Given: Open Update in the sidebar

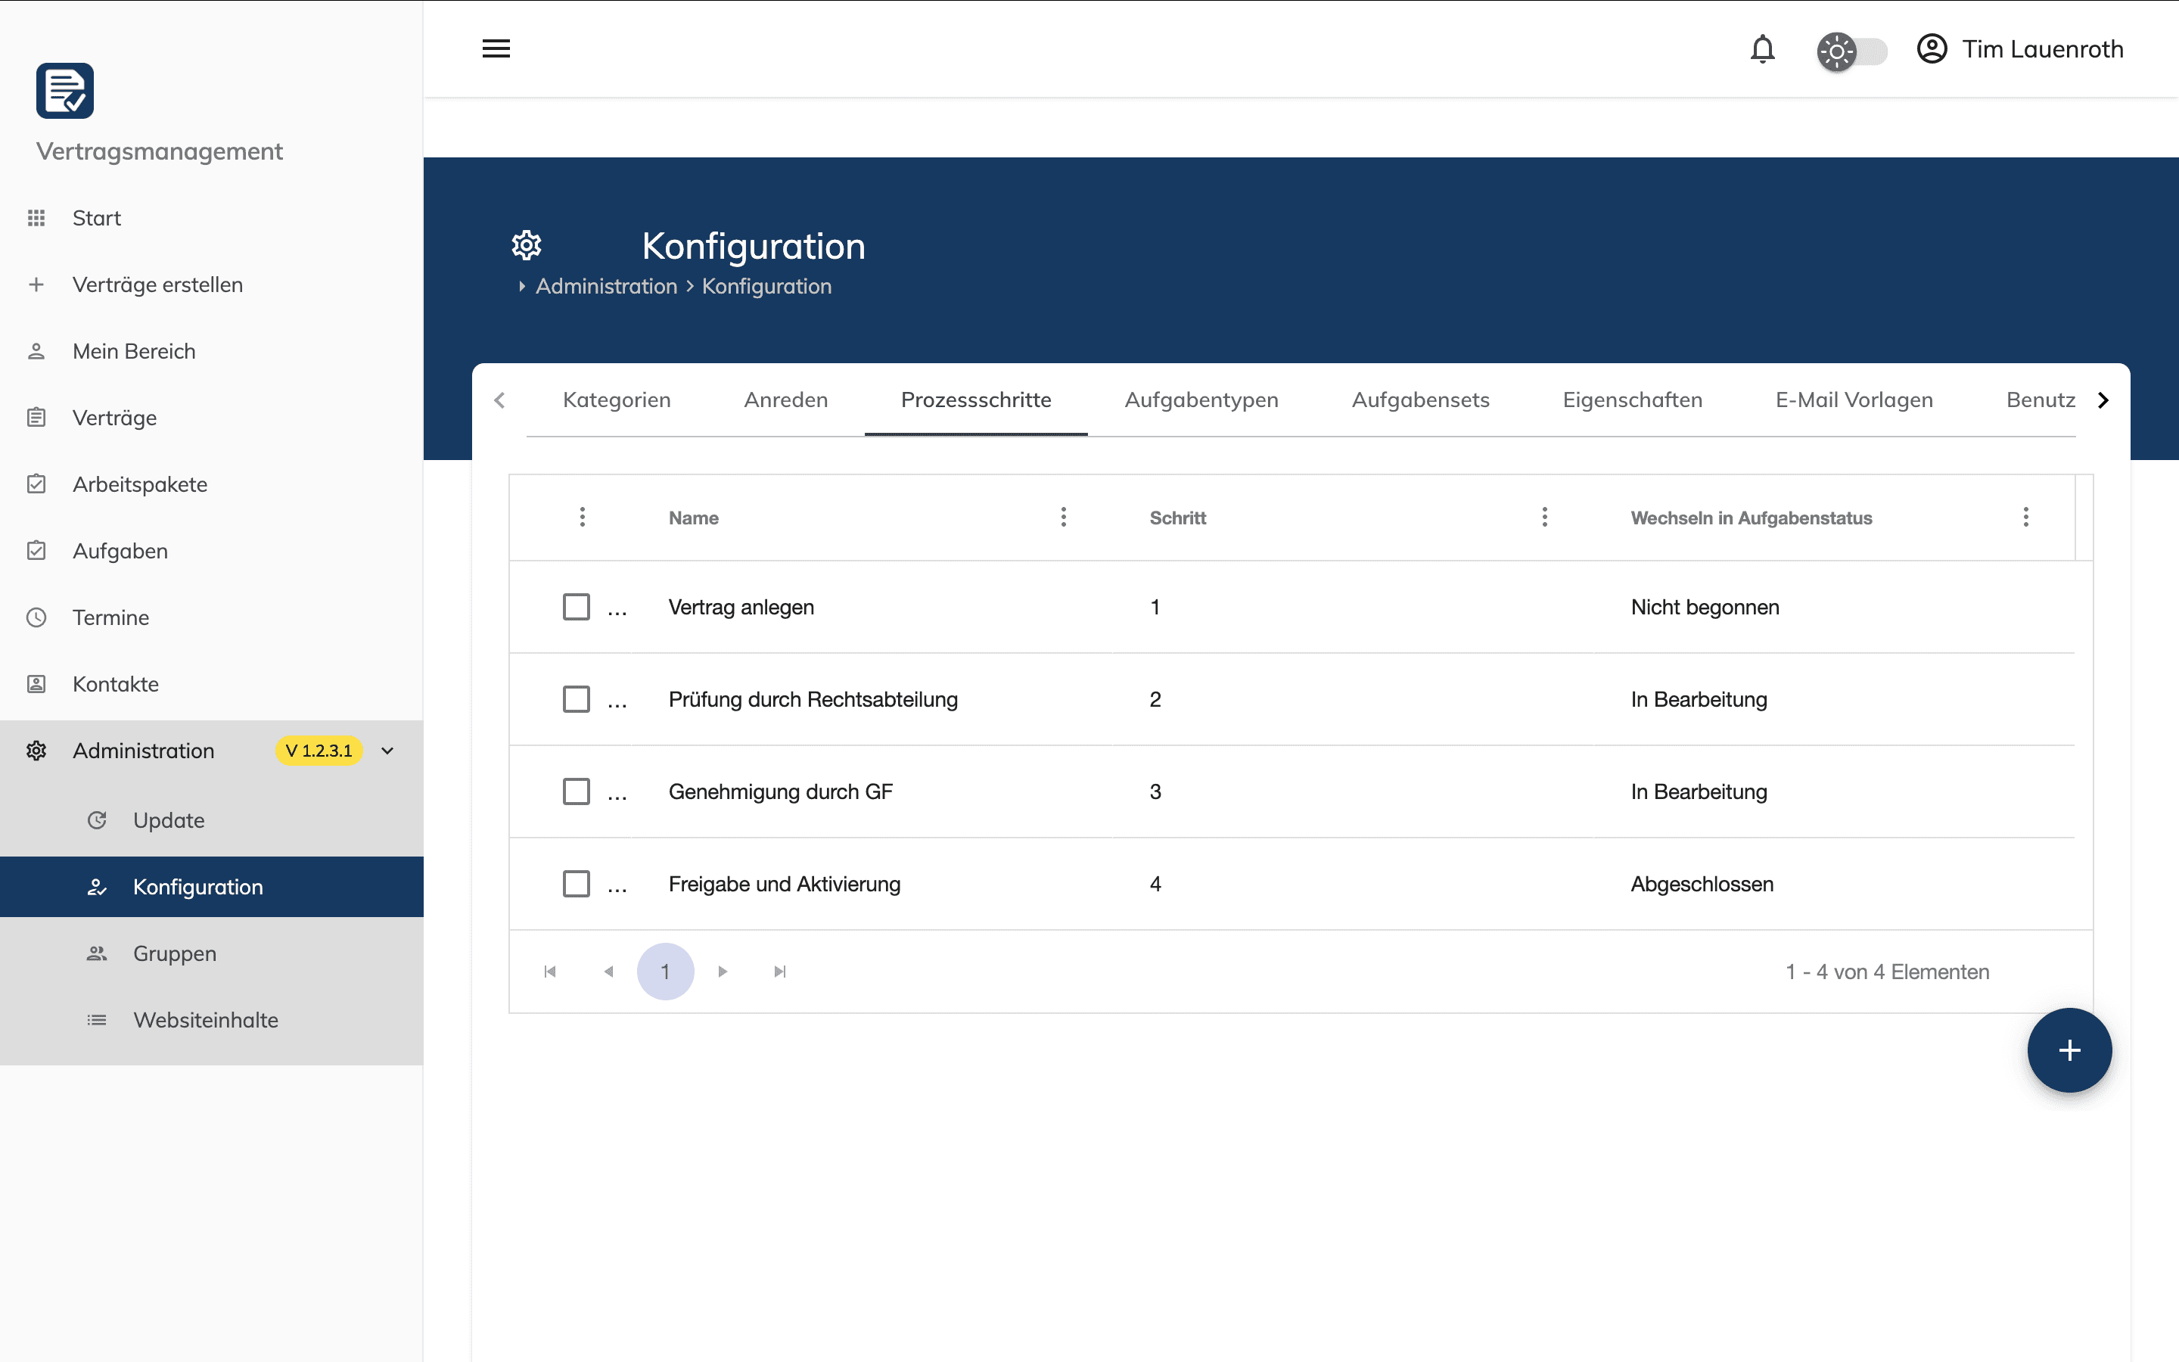Looking at the screenshot, I should click(x=212, y=821).
